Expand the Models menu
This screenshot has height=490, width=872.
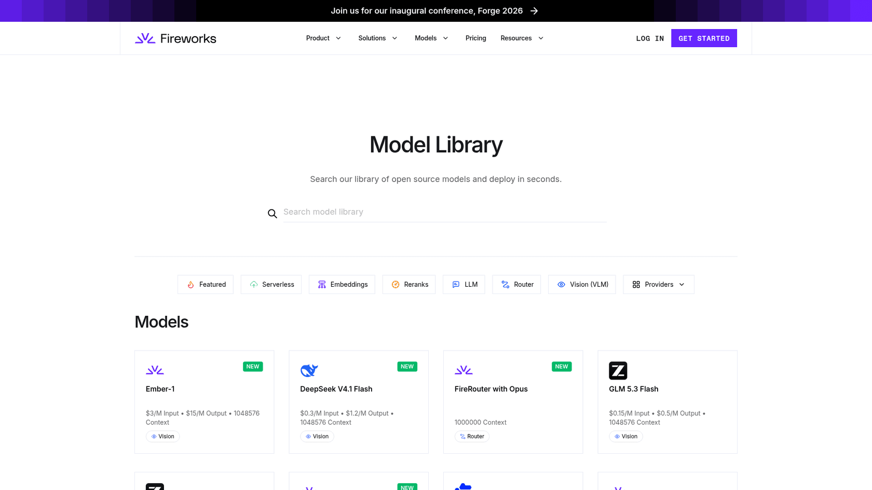click(431, 38)
